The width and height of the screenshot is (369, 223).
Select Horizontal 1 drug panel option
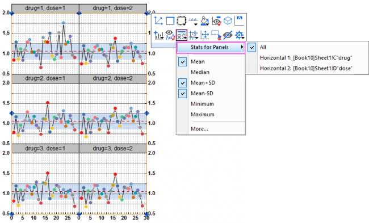[x=305, y=58]
